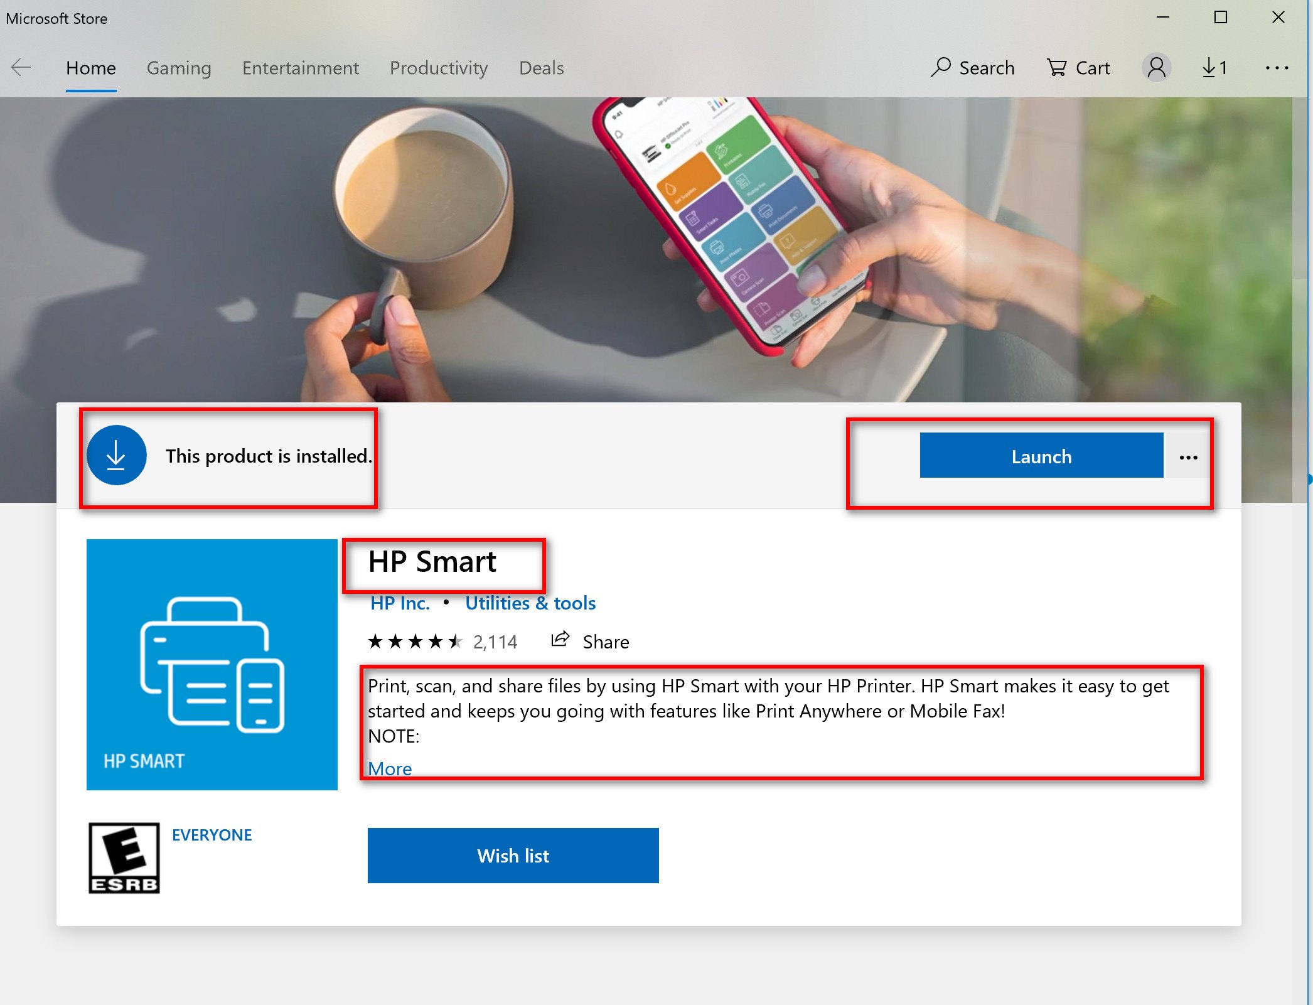Open the HP Inc. publisher link

(400, 603)
